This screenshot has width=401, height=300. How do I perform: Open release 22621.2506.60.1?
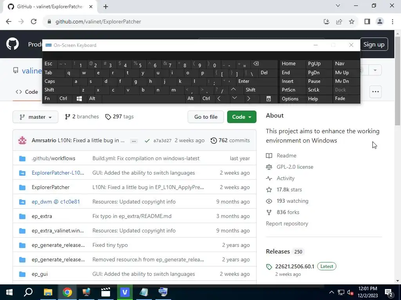click(294, 266)
